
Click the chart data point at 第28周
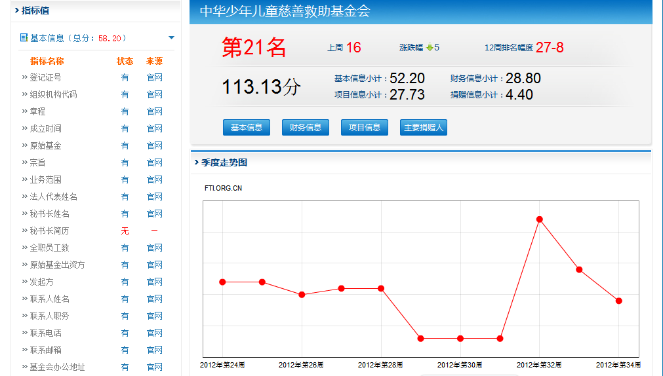point(381,288)
